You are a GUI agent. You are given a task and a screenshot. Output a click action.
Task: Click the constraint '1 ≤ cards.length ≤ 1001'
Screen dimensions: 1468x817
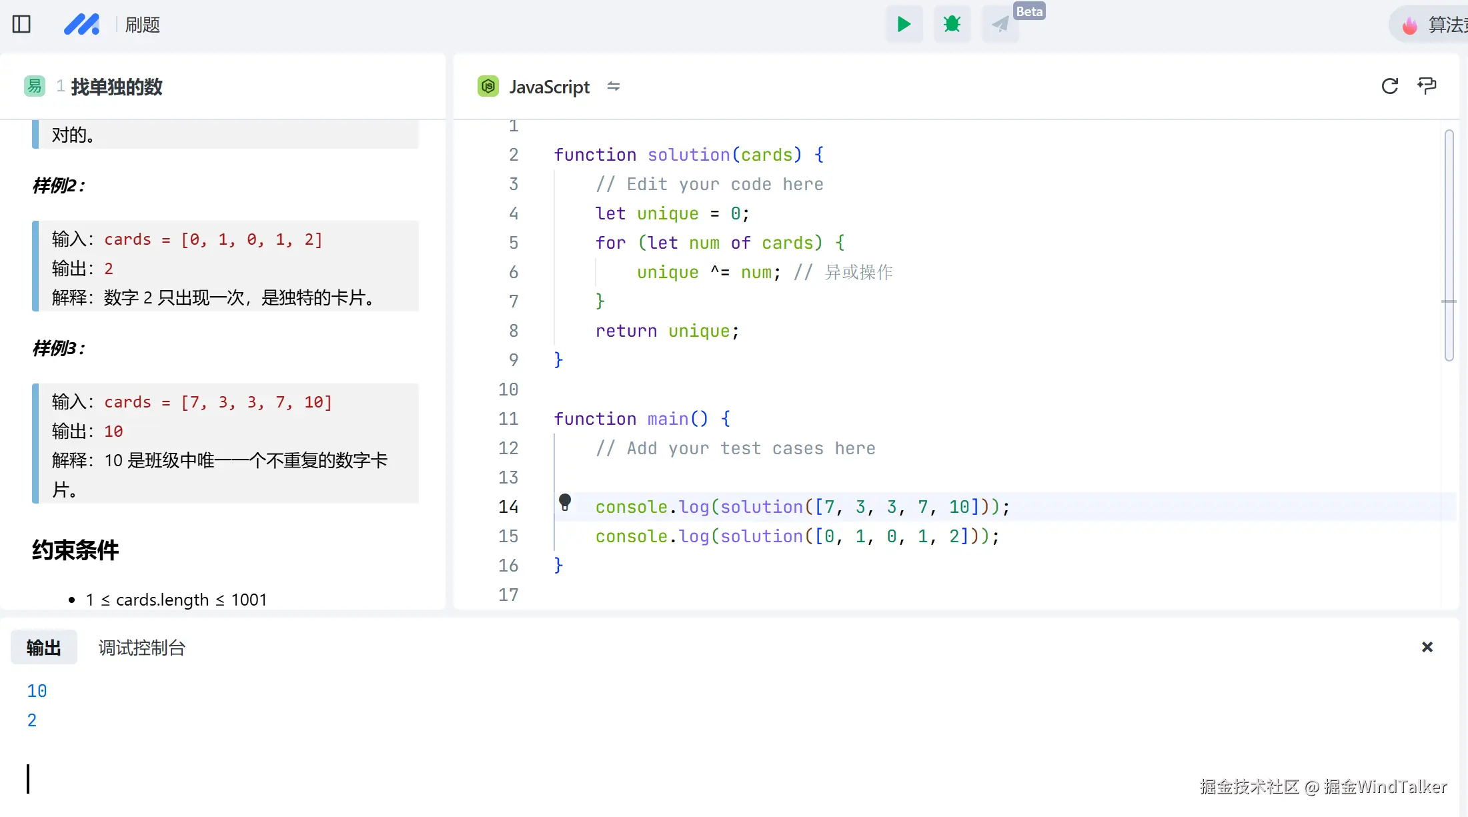(x=176, y=600)
